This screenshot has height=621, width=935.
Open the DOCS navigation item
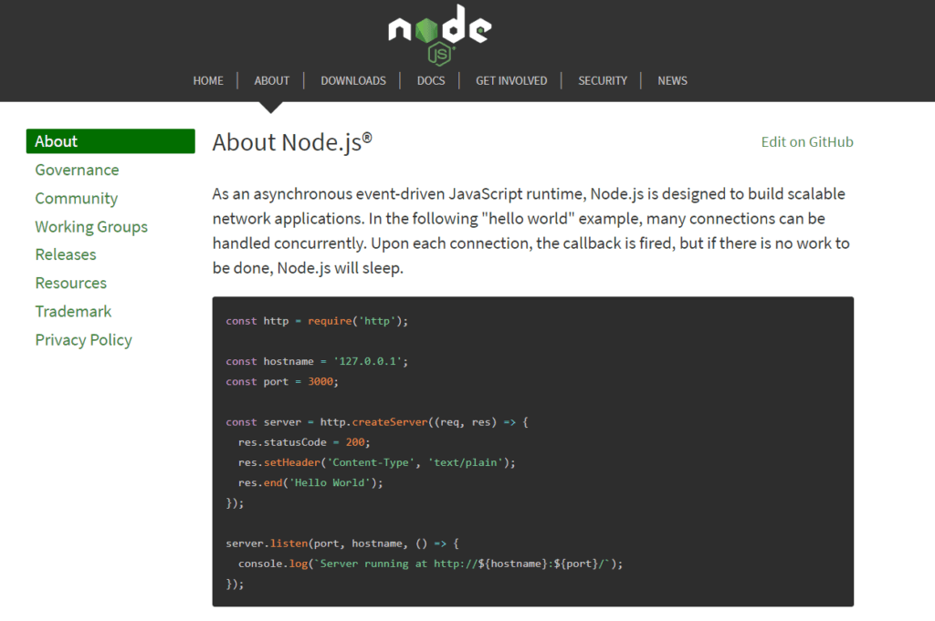coord(431,80)
